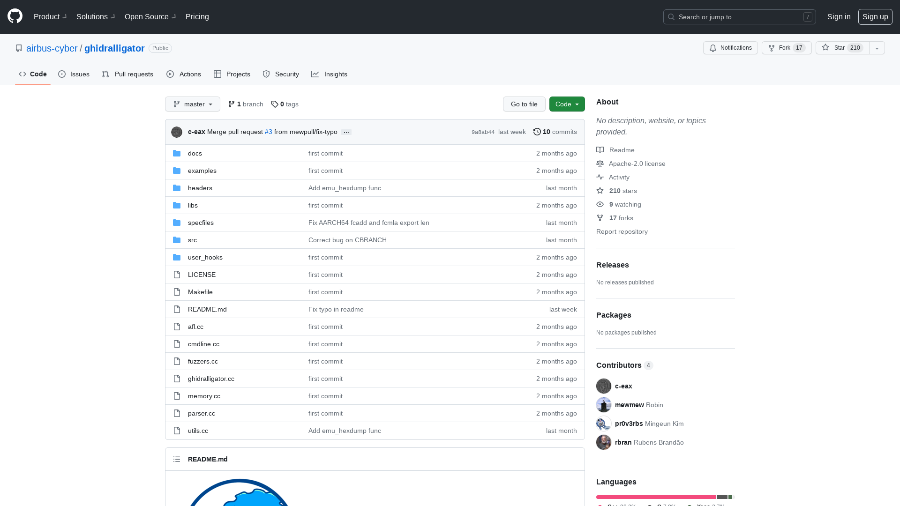Expand the master branch dropdown

point(193,104)
